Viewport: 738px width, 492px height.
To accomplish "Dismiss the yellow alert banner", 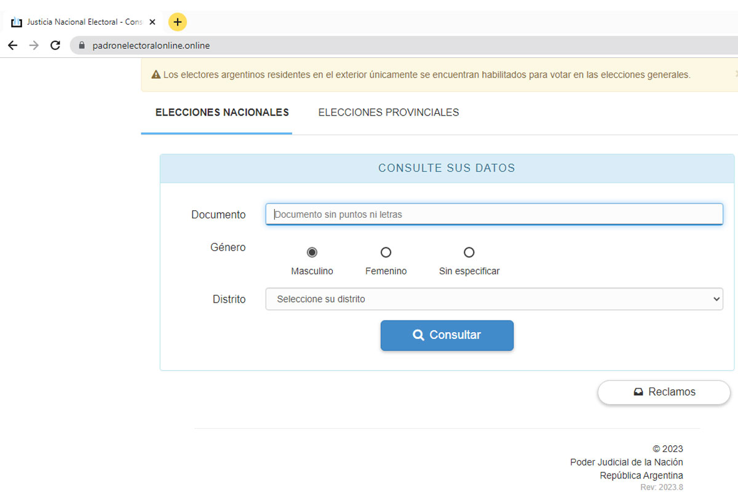I will click(x=736, y=73).
